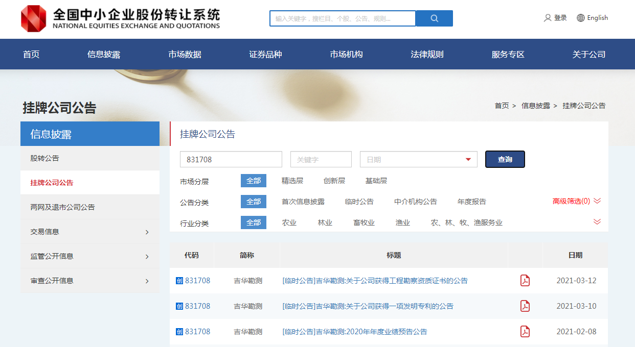Switch language to English
Image resolution: width=635 pixels, height=347 pixels.
pyautogui.click(x=597, y=18)
